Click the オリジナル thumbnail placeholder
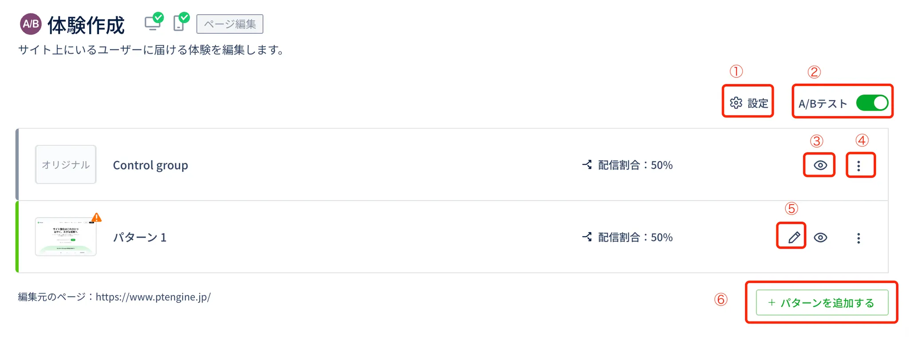The width and height of the screenshot is (909, 337). (66, 165)
